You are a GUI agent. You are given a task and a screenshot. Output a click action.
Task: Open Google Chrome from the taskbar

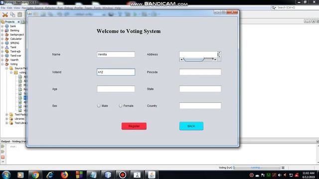(35, 175)
